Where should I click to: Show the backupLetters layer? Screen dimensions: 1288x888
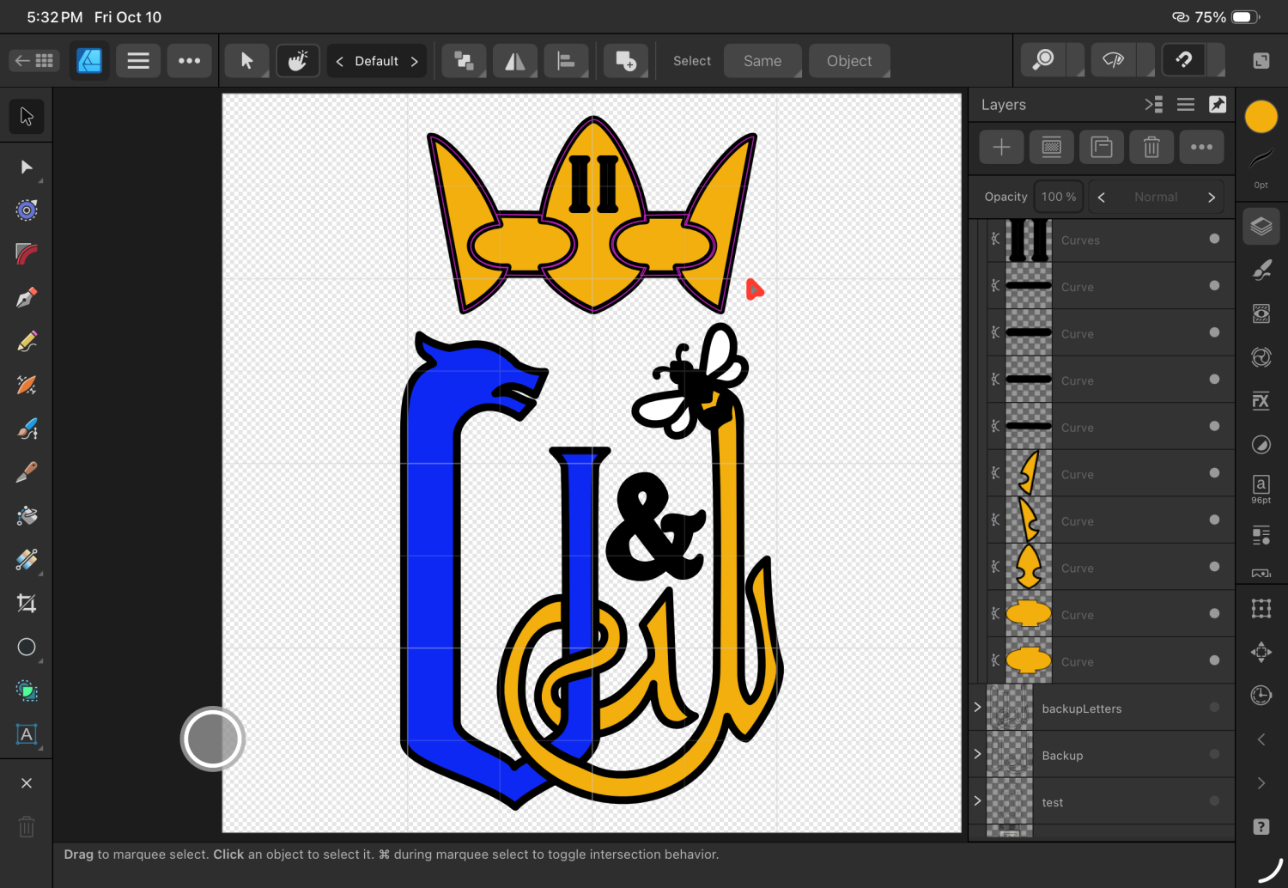1214,708
